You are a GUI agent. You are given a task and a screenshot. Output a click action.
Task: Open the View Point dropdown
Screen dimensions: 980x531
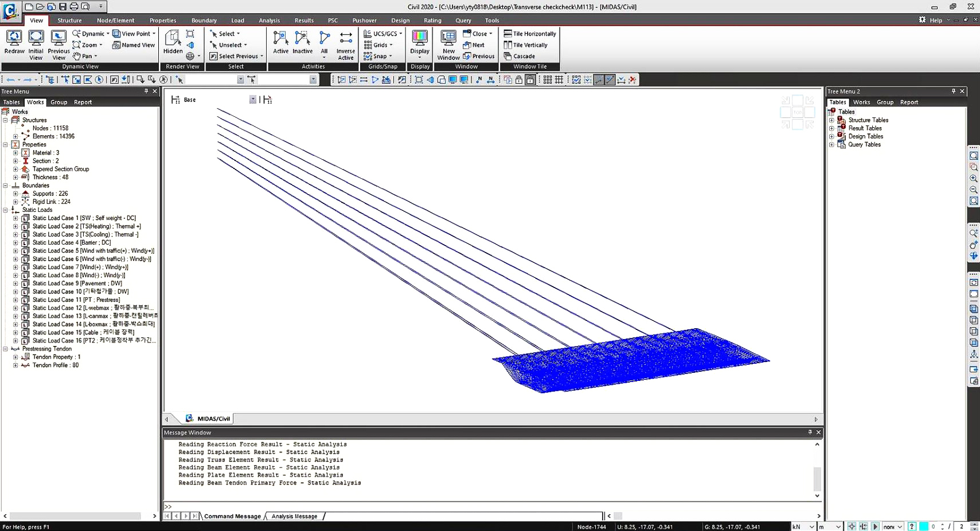[x=154, y=34]
